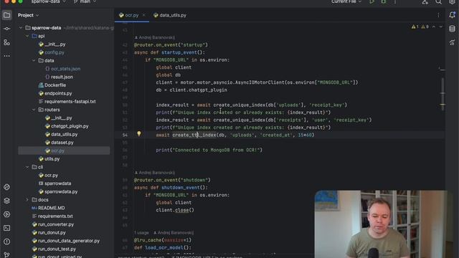Collapse the data folder
Screen dimensions: 459x258
click(34, 60)
